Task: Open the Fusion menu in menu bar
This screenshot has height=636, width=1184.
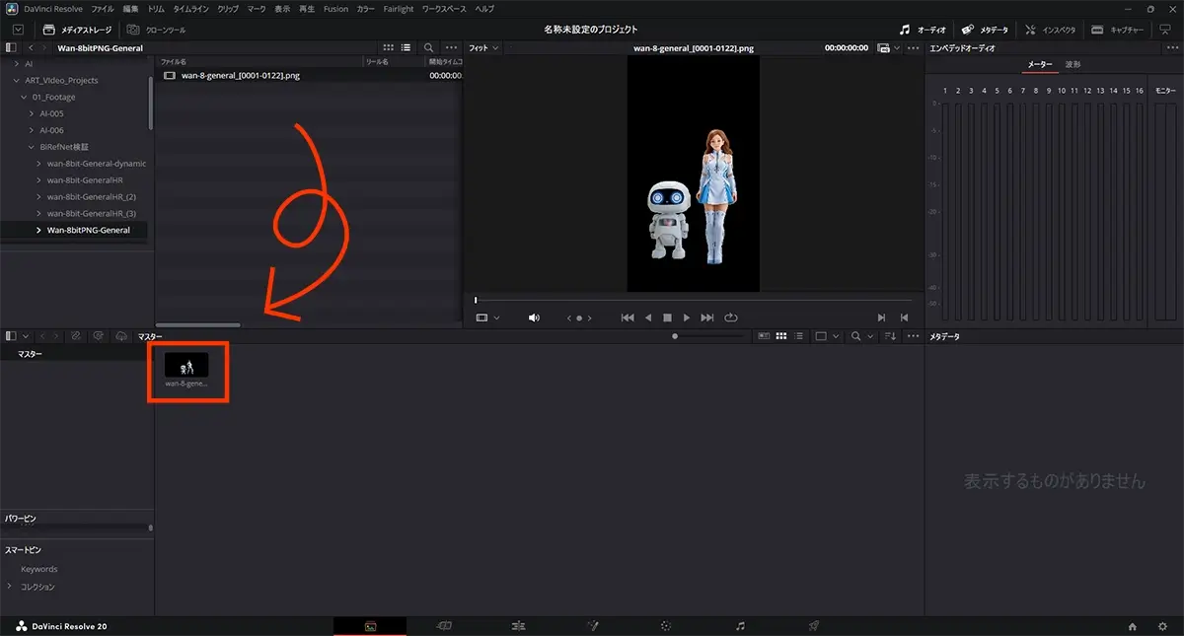Action: click(335, 9)
